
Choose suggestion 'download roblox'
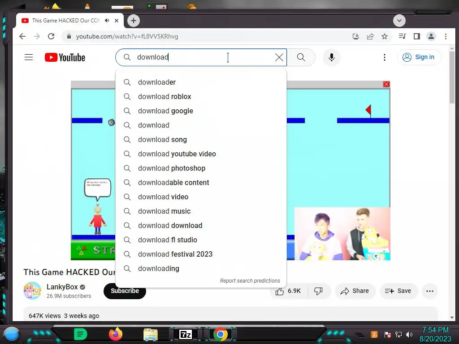[x=201, y=97]
